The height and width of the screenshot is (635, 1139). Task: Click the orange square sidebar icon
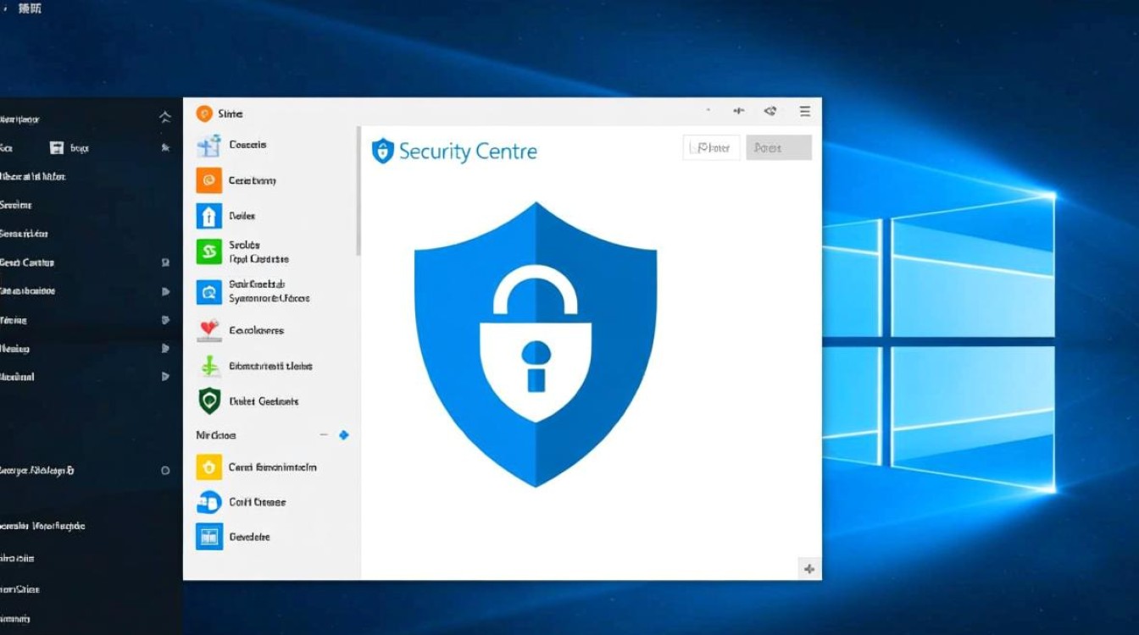click(208, 180)
